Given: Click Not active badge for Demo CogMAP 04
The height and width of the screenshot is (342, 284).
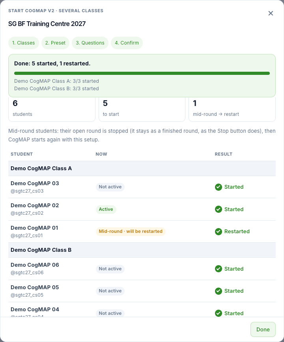Looking at the screenshot, I should pyautogui.click(x=110, y=313).
